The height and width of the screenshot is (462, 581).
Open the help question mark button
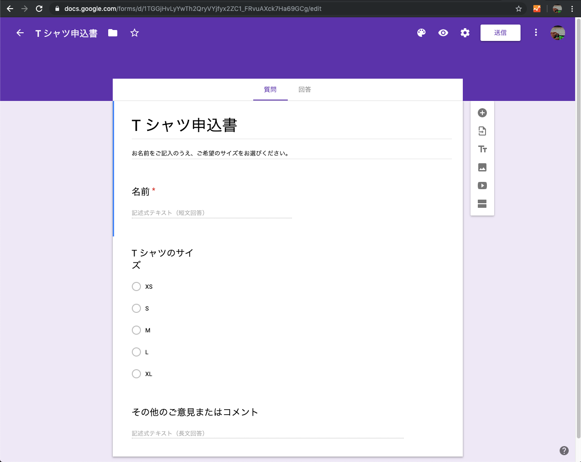click(x=564, y=450)
